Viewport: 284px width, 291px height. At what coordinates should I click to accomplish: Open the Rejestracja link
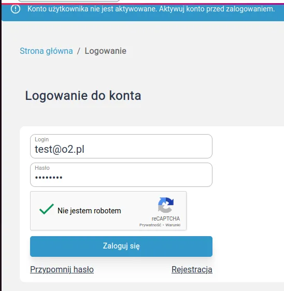pyautogui.click(x=192, y=269)
